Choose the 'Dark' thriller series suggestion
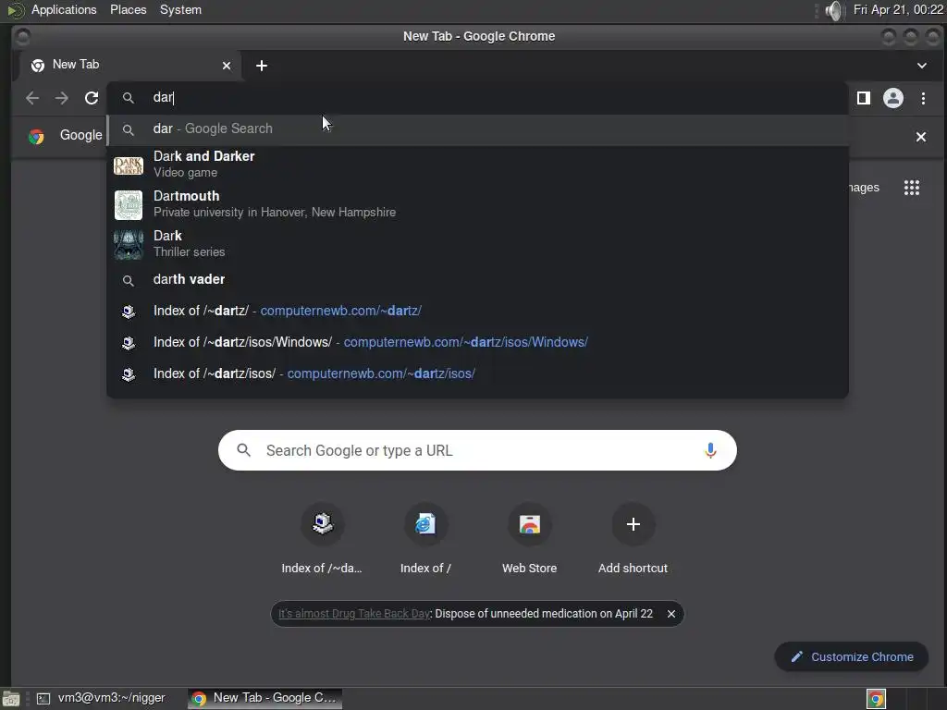The width and height of the screenshot is (947, 710). 477,244
